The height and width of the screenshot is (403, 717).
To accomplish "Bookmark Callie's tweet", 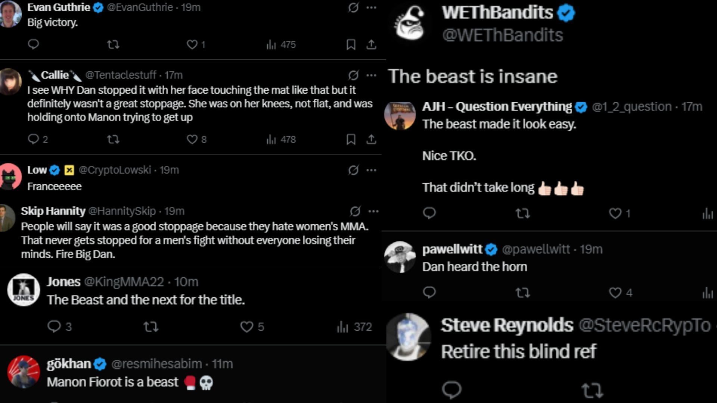I will (x=351, y=140).
